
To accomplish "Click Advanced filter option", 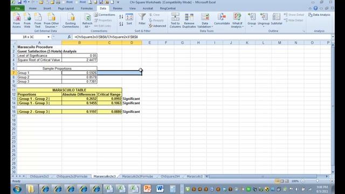I will tap(157, 26).
